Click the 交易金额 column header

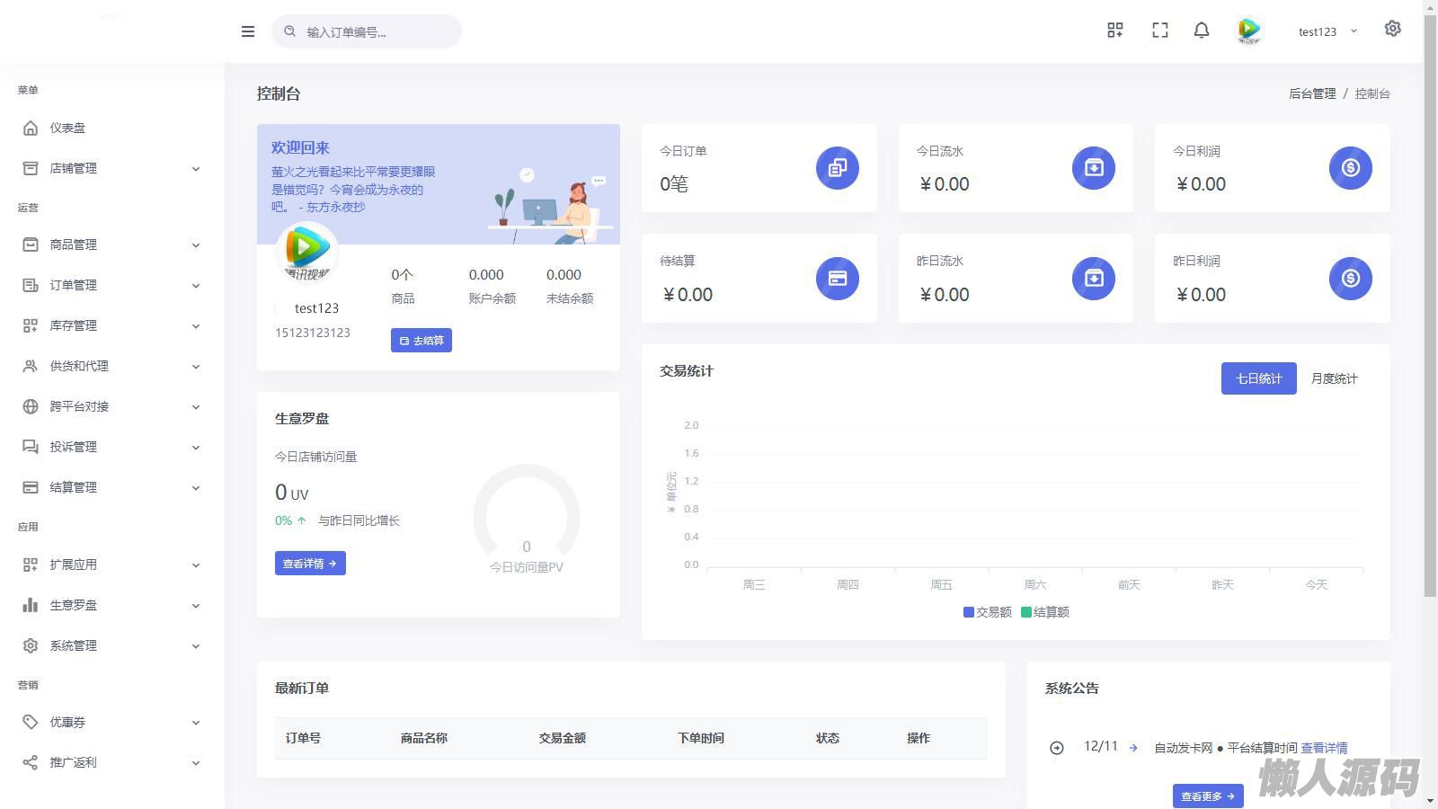coord(563,738)
